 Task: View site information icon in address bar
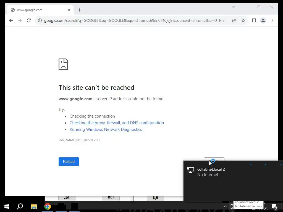click(40, 20)
